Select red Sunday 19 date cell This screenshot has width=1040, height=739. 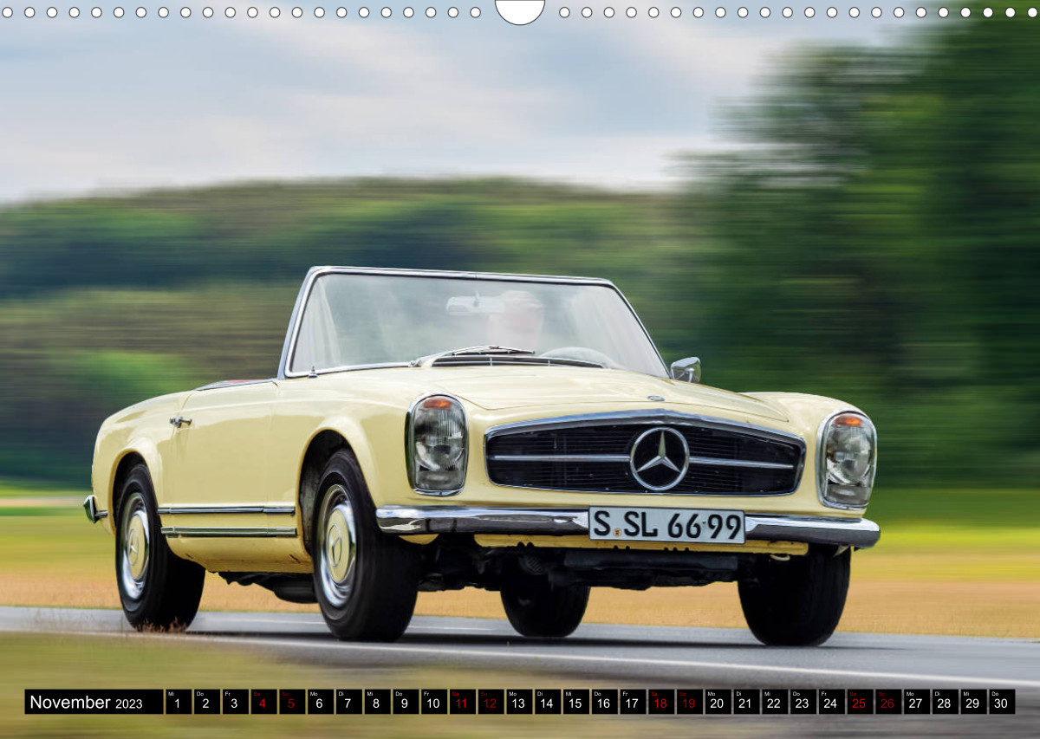689,702
